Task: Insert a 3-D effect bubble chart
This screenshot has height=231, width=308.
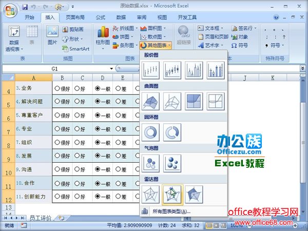Action: tap(172, 163)
